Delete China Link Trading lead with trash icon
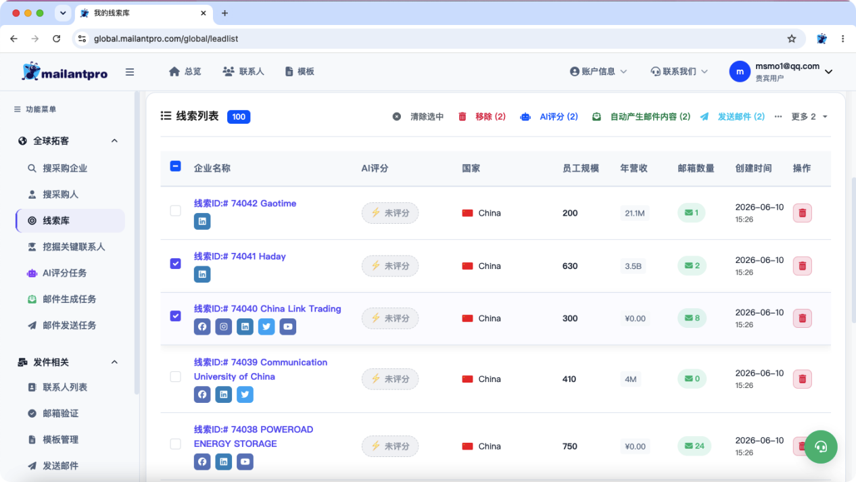 [803, 318]
